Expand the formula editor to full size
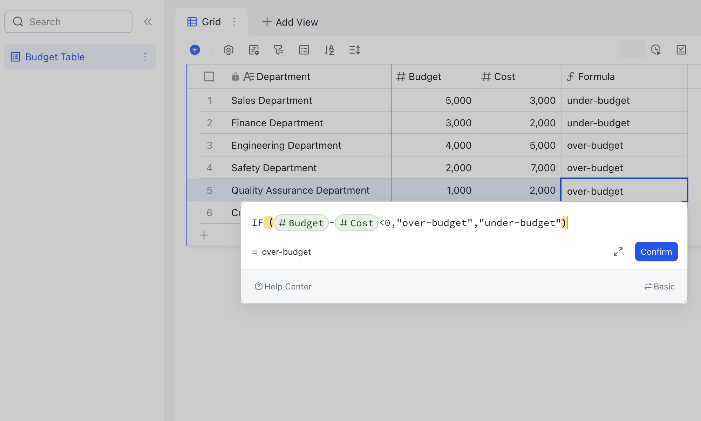This screenshot has height=421, width=701. [618, 252]
